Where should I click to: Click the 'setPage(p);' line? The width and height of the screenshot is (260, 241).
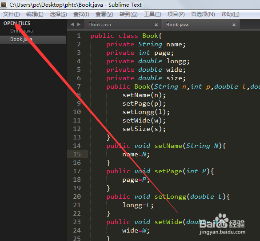(x=144, y=103)
